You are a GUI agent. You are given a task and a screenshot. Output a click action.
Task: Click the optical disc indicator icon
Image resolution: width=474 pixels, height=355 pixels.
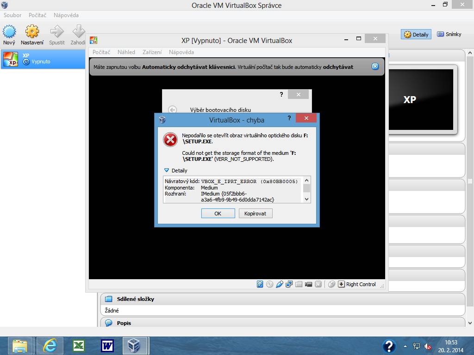tap(270, 284)
